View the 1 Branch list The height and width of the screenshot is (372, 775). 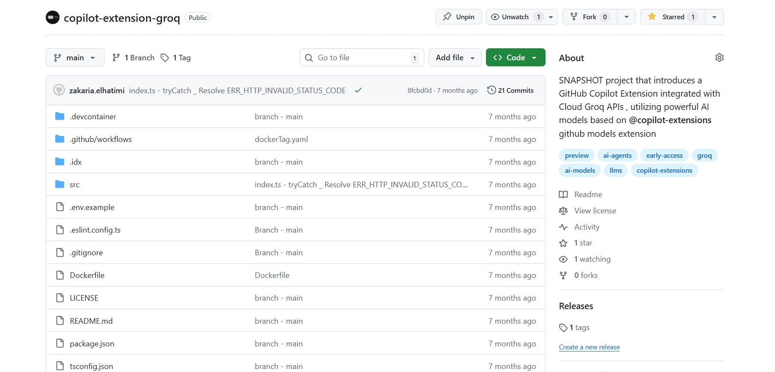pos(133,57)
